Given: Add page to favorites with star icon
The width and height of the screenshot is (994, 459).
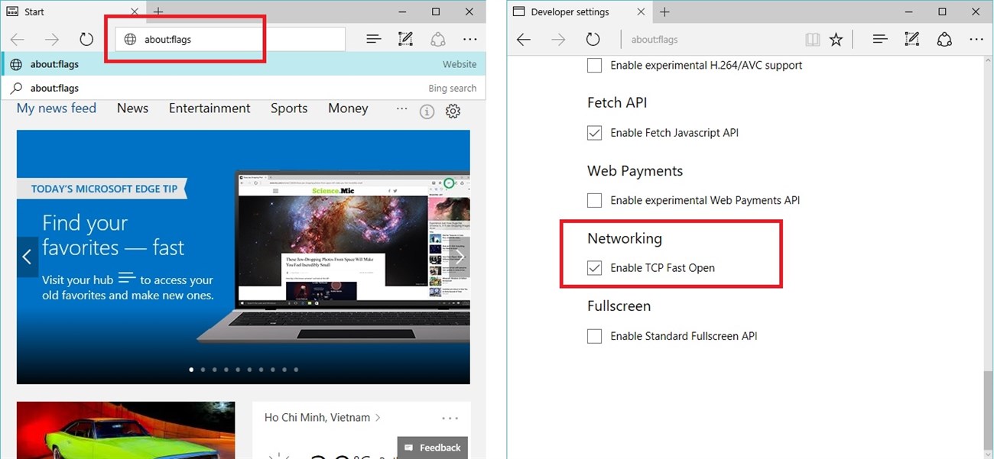Looking at the screenshot, I should 836,40.
